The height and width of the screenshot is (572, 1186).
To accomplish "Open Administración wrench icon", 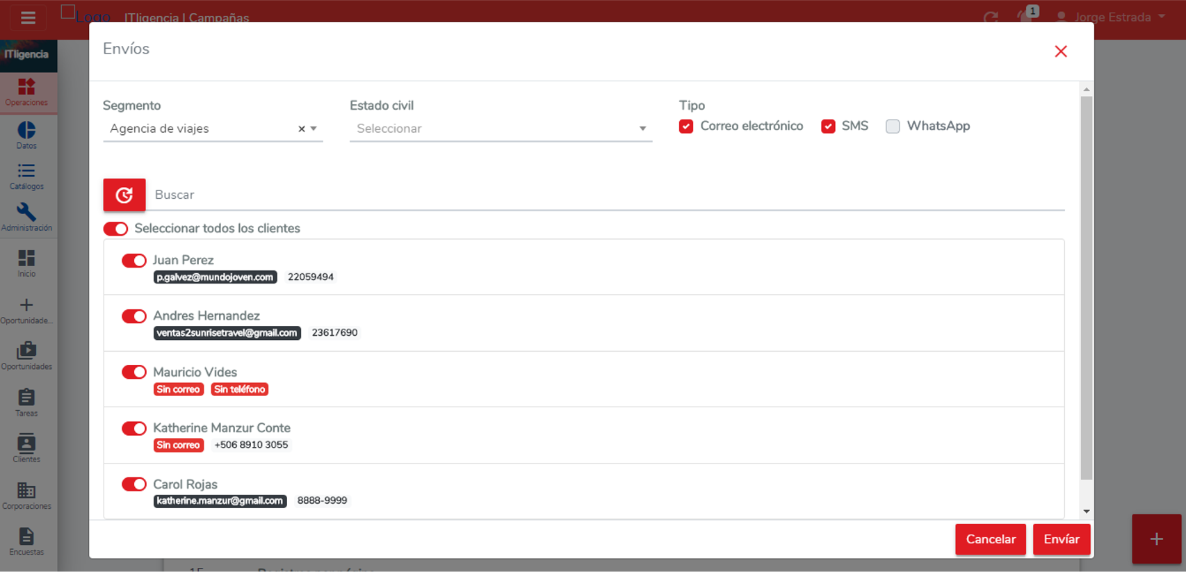I will pyautogui.click(x=26, y=216).
